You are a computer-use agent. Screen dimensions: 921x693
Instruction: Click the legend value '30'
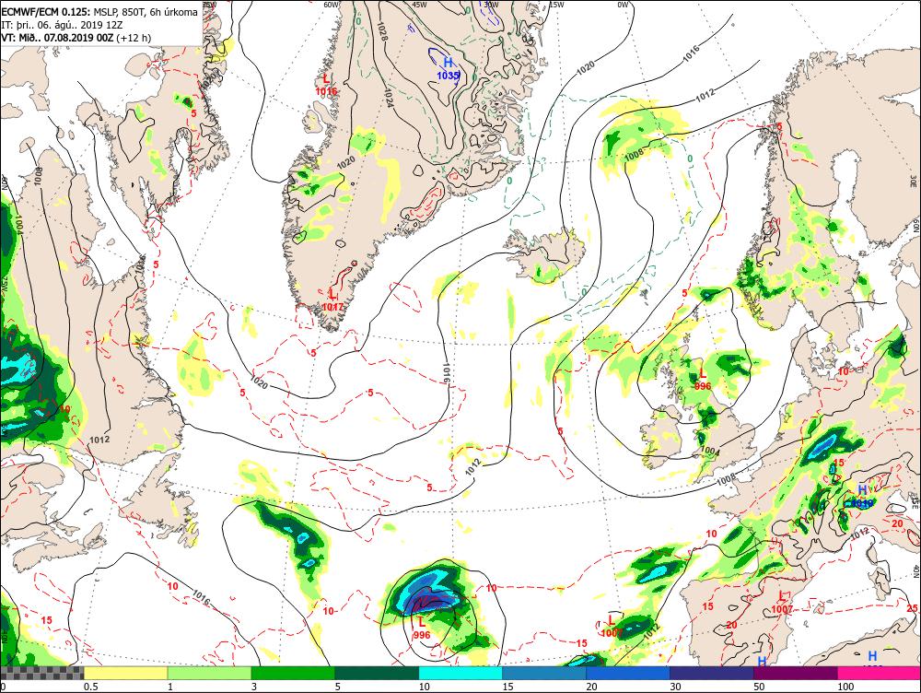[675, 687]
